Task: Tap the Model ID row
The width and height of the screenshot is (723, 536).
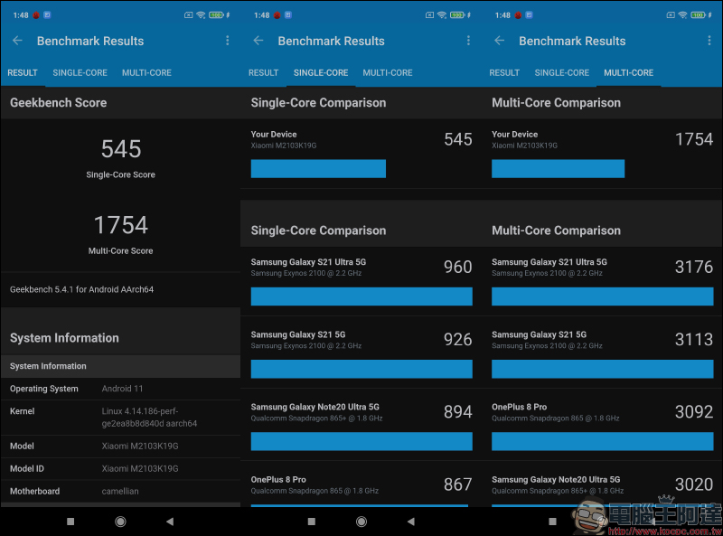Action: [120, 468]
